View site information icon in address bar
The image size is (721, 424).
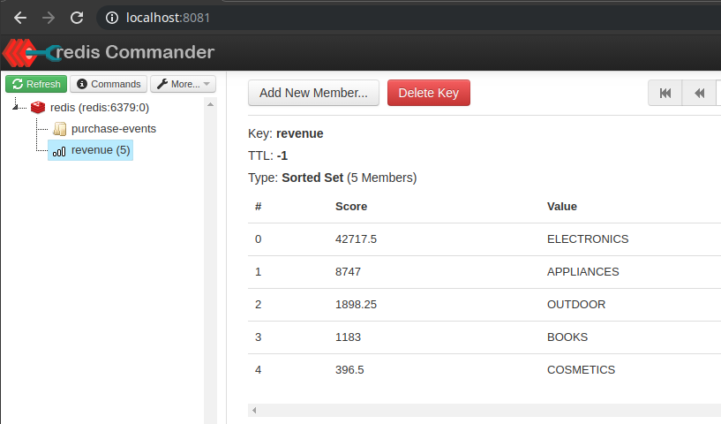tap(110, 18)
